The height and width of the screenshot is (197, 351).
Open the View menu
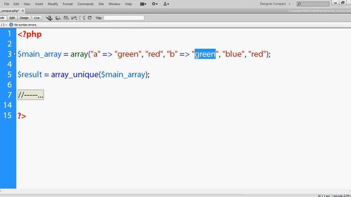(x=27, y=4)
